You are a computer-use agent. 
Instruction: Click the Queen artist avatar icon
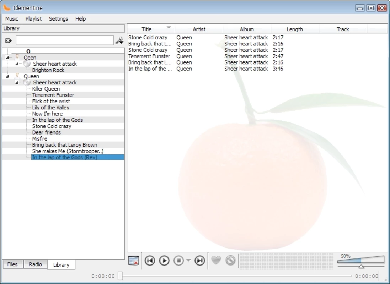[x=17, y=76]
